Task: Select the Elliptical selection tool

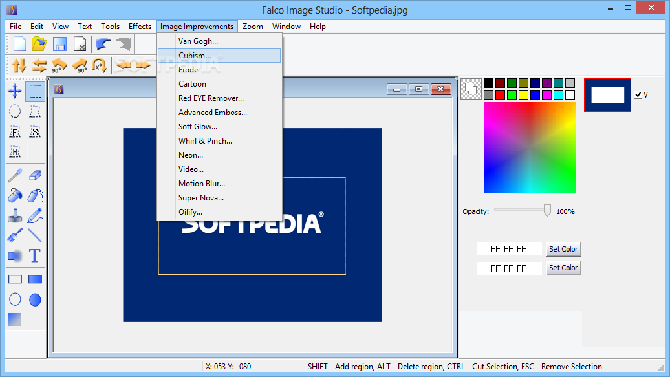Action: tap(15, 111)
